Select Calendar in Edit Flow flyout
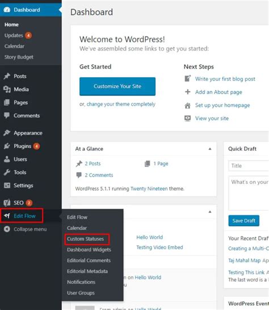269x310 pixels. pyautogui.click(x=77, y=228)
